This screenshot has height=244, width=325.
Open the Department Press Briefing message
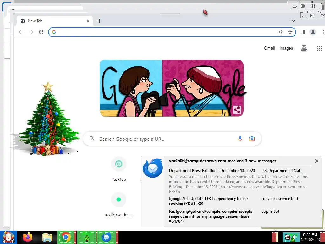click(212, 171)
